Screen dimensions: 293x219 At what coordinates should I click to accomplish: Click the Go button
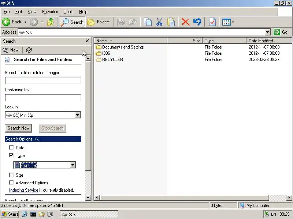click(281, 32)
